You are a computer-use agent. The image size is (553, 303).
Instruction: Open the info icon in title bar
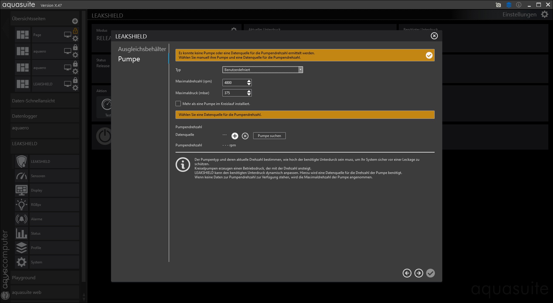[x=519, y=5]
